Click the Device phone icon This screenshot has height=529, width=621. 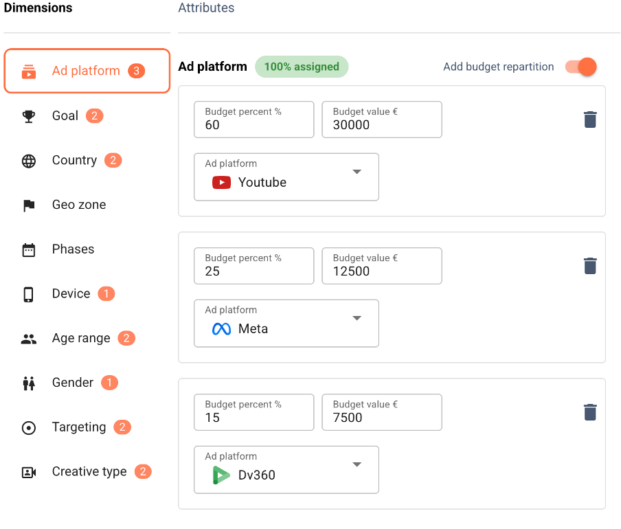pos(29,294)
